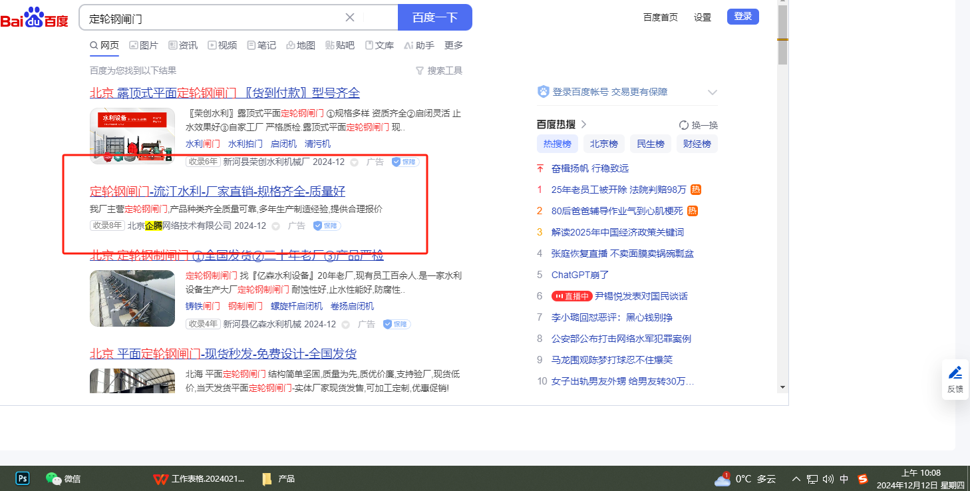Select the 民生榜 hot list tab
970x491 pixels.
click(x=651, y=144)
